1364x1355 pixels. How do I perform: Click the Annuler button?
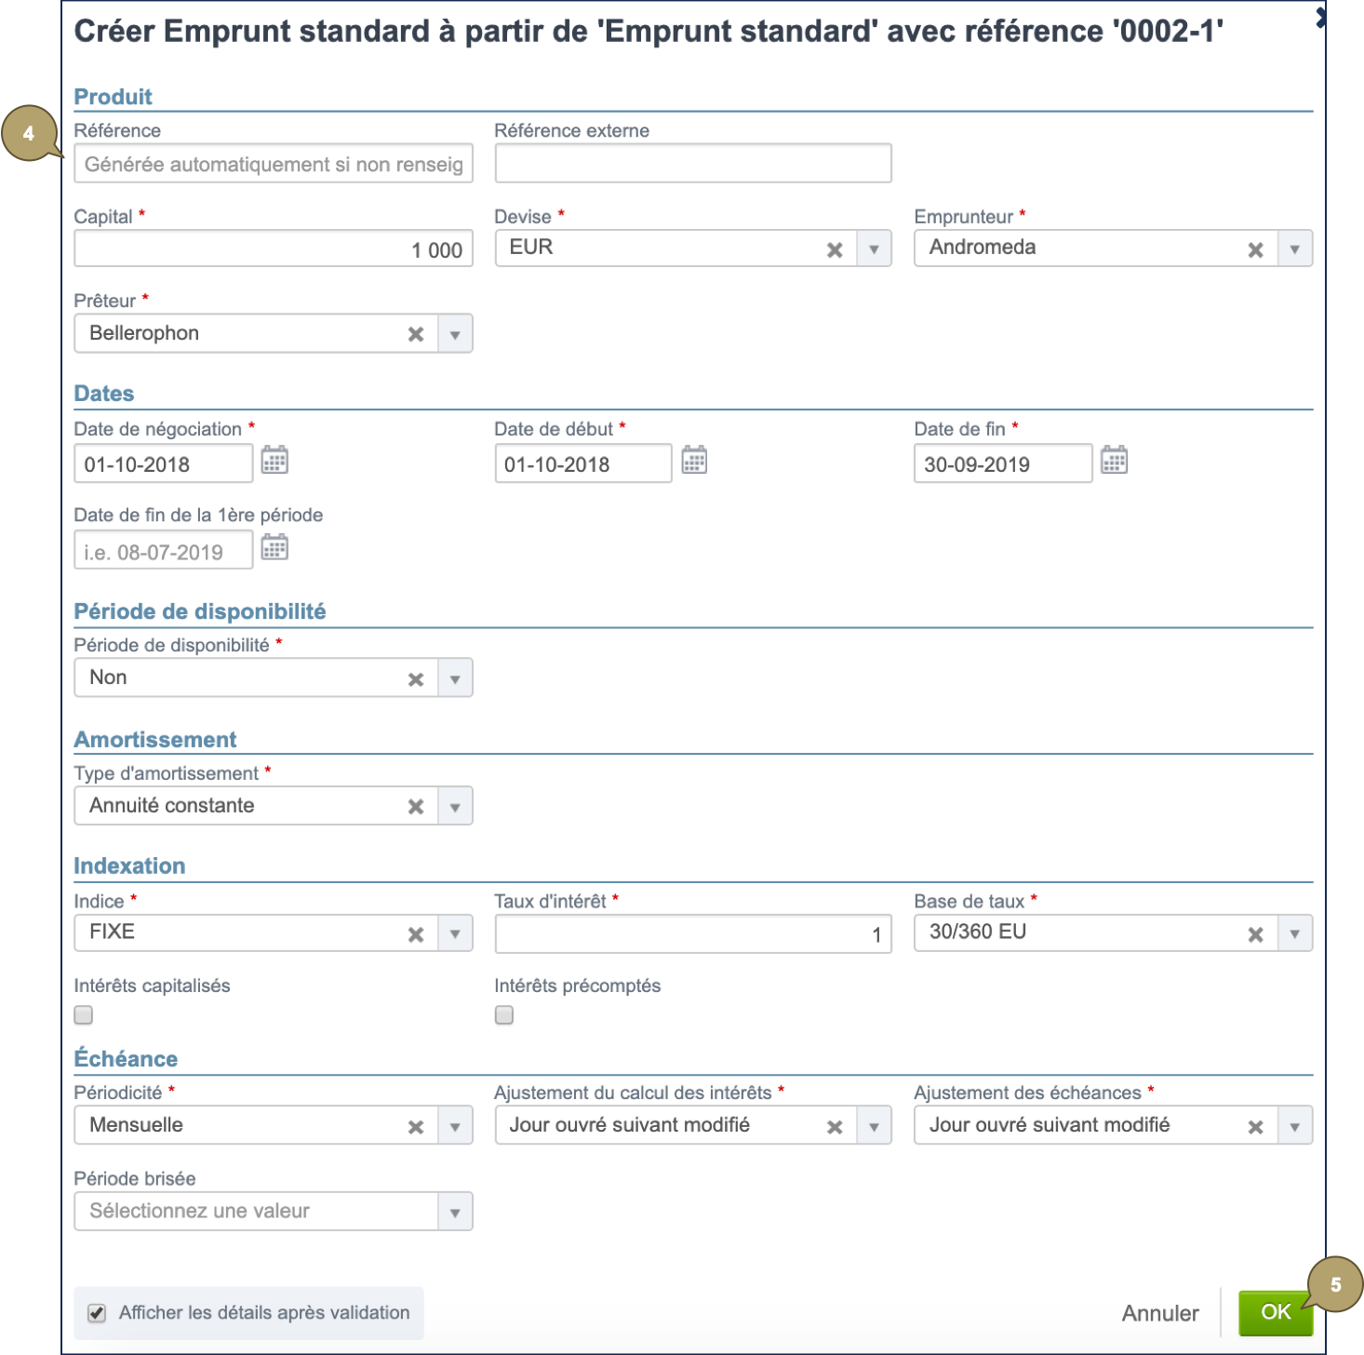click(1159, 1312)
